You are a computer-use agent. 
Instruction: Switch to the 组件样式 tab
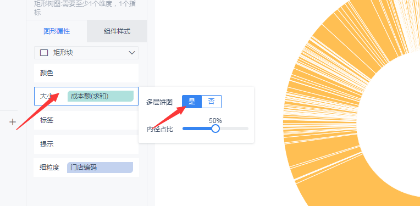pos(117,31)
